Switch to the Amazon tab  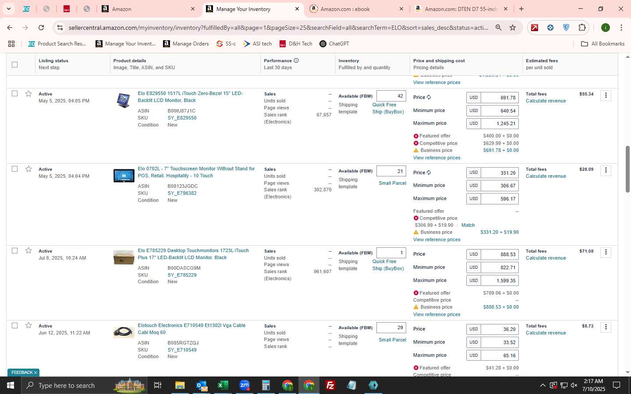[148, 9]
